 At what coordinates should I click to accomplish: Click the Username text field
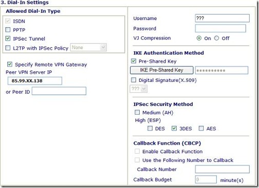(222, 18)
